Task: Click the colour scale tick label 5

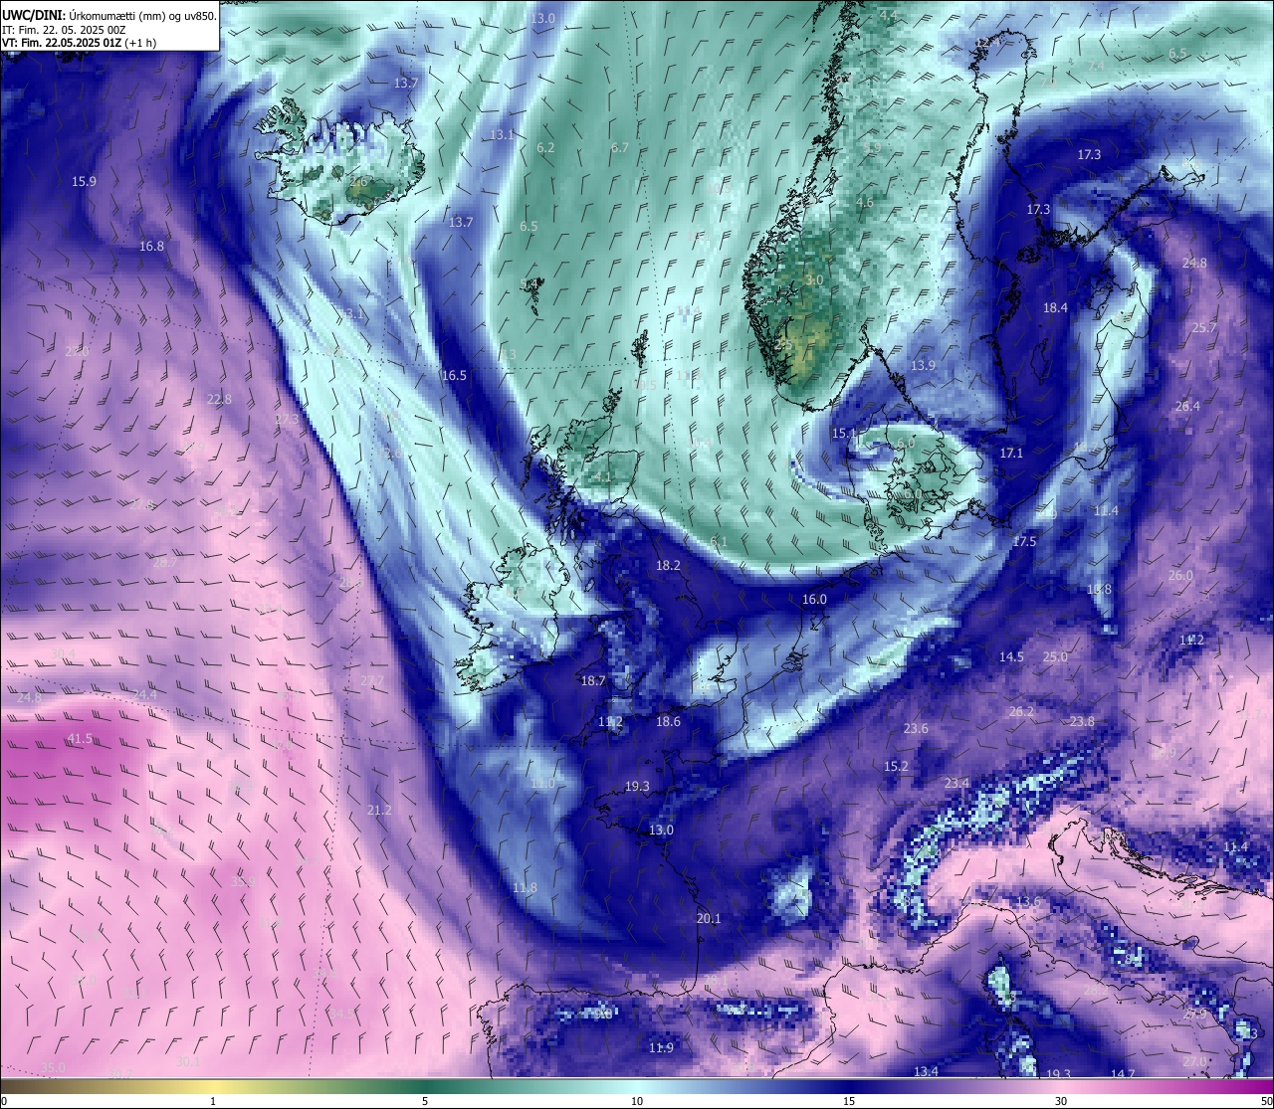Action: pyautogui.click(x=425, y=1101)
